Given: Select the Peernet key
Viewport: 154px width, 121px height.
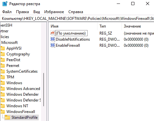Looking at the screenshot, I should [x=13, y=66].
